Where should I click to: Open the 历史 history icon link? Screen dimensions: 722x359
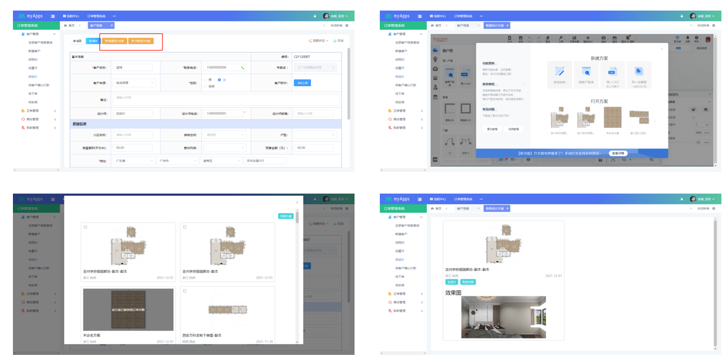(x=338, y=41)
